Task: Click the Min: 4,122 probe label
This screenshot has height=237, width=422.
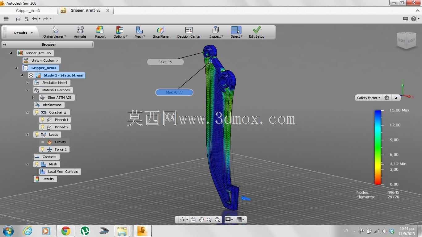Action: click(x=174, y=92)
